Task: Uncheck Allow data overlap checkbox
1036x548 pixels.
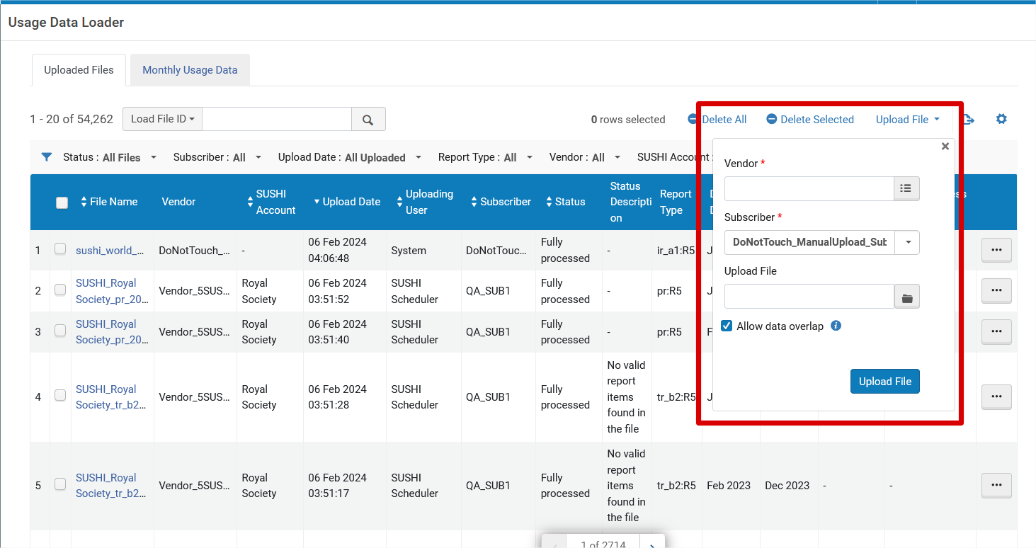Action: click(727, 326)
